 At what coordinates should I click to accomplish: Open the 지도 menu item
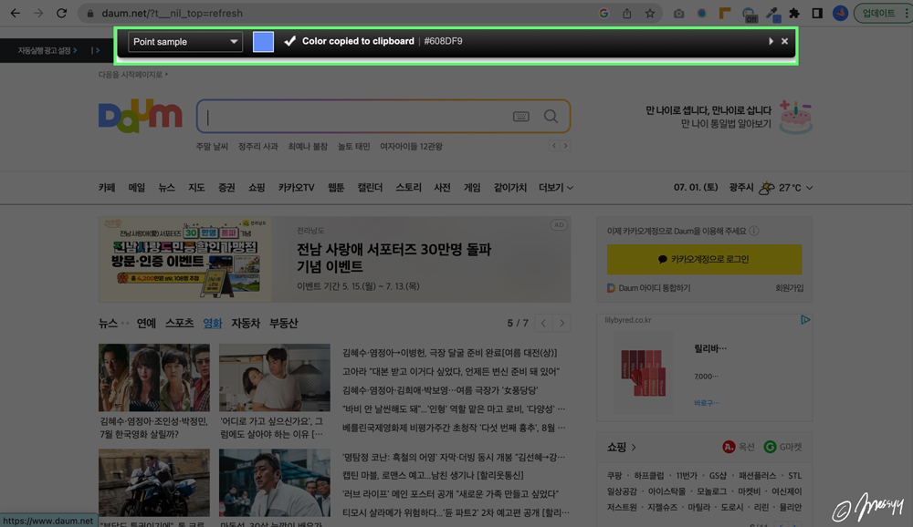coord(196,187)
